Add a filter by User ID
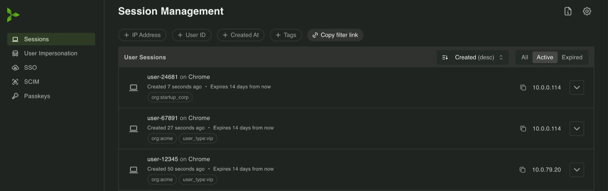Screen dimensions: 608x191 192,35
